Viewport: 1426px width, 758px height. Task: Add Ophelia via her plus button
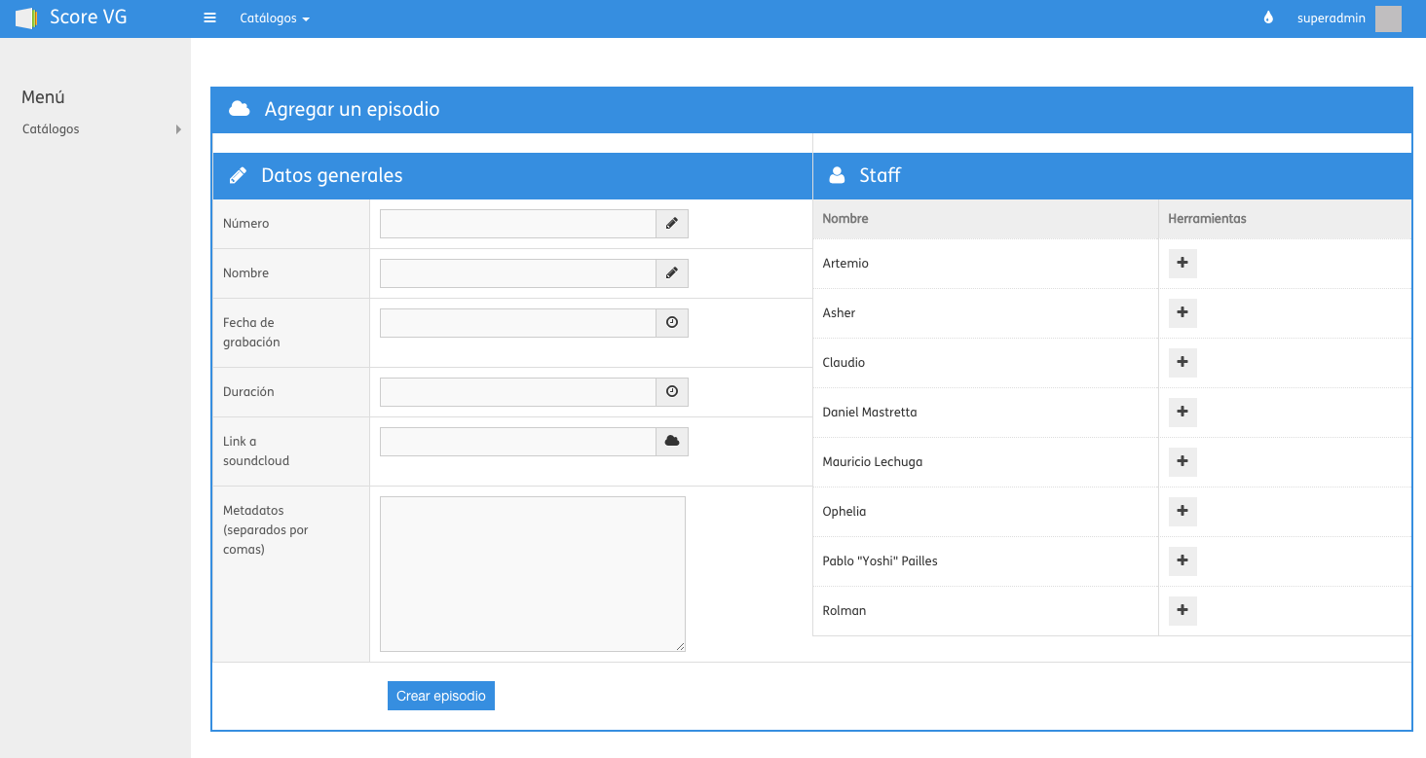(x=1182, y=512)
